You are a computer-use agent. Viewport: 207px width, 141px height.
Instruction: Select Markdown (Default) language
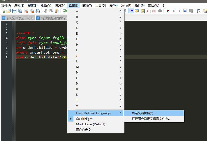pos(96,124)
